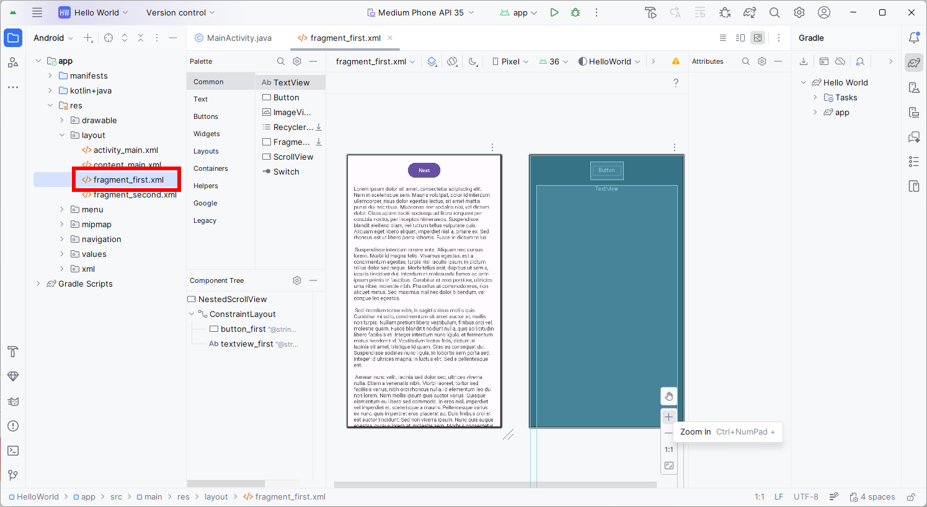Open the HelloWorld theme dropdown
Image resolution: width=927 pixels, height=507 pixels.
pyautogui.click(x=609, y=61)
